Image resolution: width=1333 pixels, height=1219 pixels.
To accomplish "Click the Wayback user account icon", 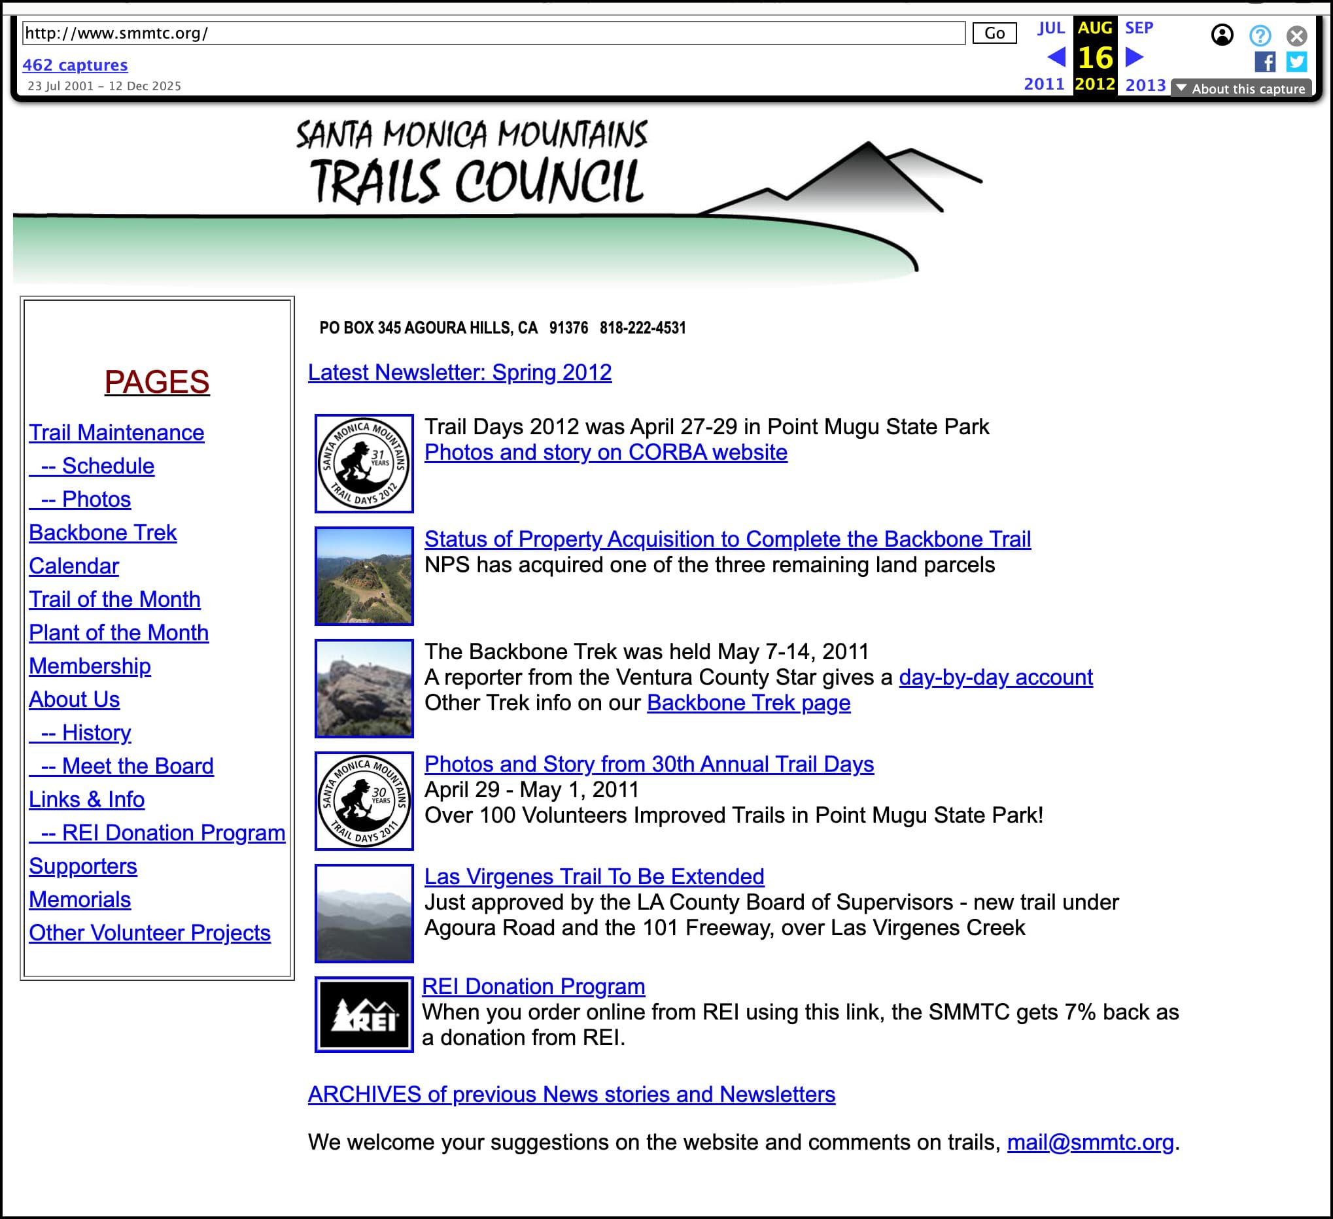I will click(1222, 35).
